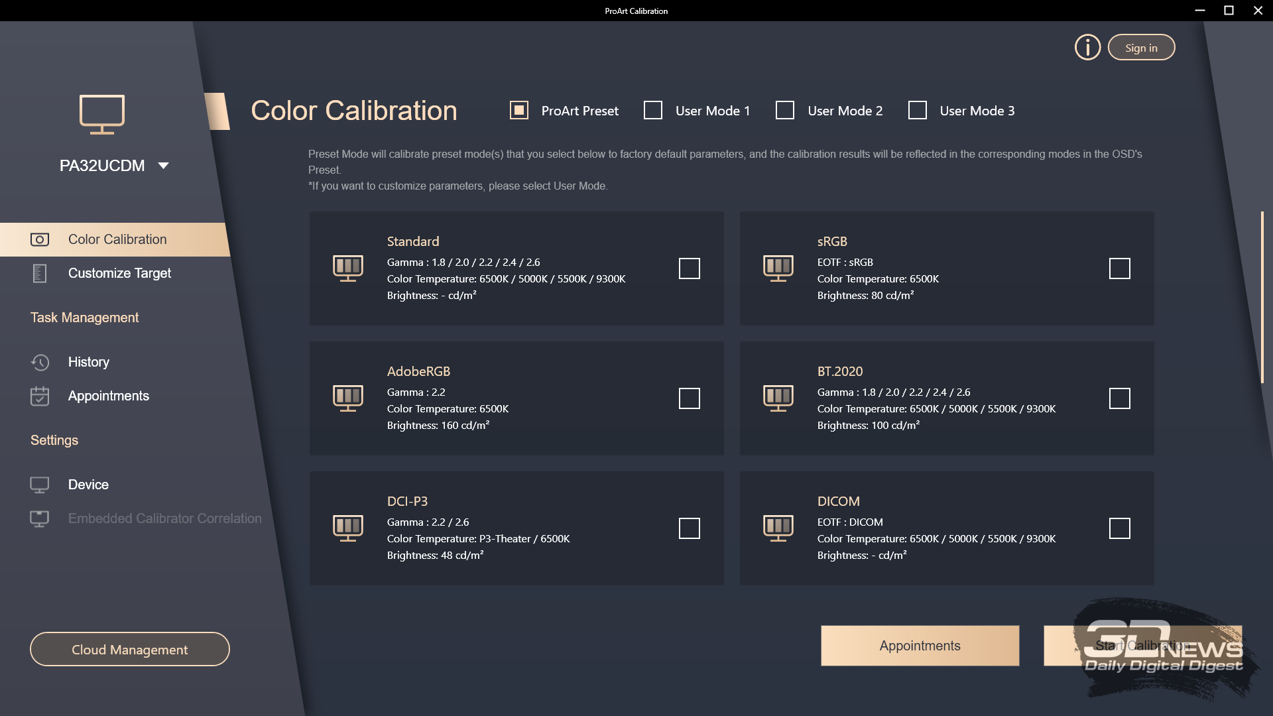1273x716 pixels.
Task: Click 'Brightness: 160 cd/m²' in AdobeRGB card
Action: click(438, 425)
